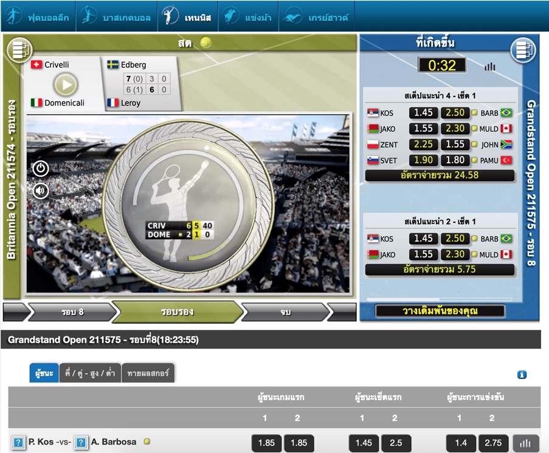This screenshot has width=549, height=453.
Task: Select the final stage arrow labeled จบ
Action: click(285, 312)
